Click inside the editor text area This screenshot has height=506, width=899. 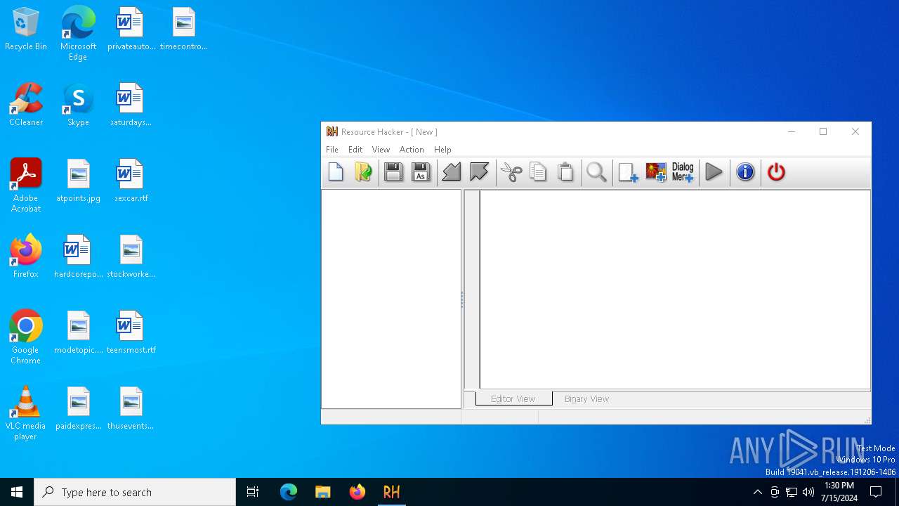[675, 289]
